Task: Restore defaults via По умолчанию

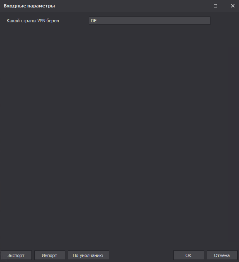Action: click(88, 255)
